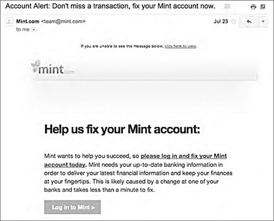
Task: Click the 'Log in to Mint >' button
Action: pyautogui.click(x=72, y=207)
